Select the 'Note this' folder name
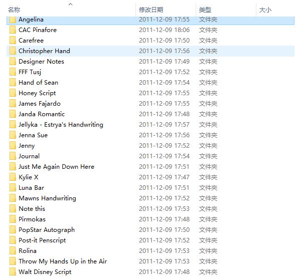The width and height of the screenshot is (296, 278). [x=32, y=209]
